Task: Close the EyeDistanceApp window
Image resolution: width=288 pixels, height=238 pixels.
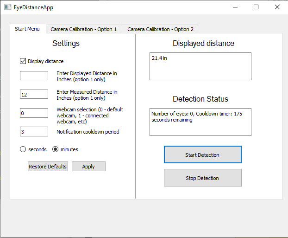Action: [277, 7]
